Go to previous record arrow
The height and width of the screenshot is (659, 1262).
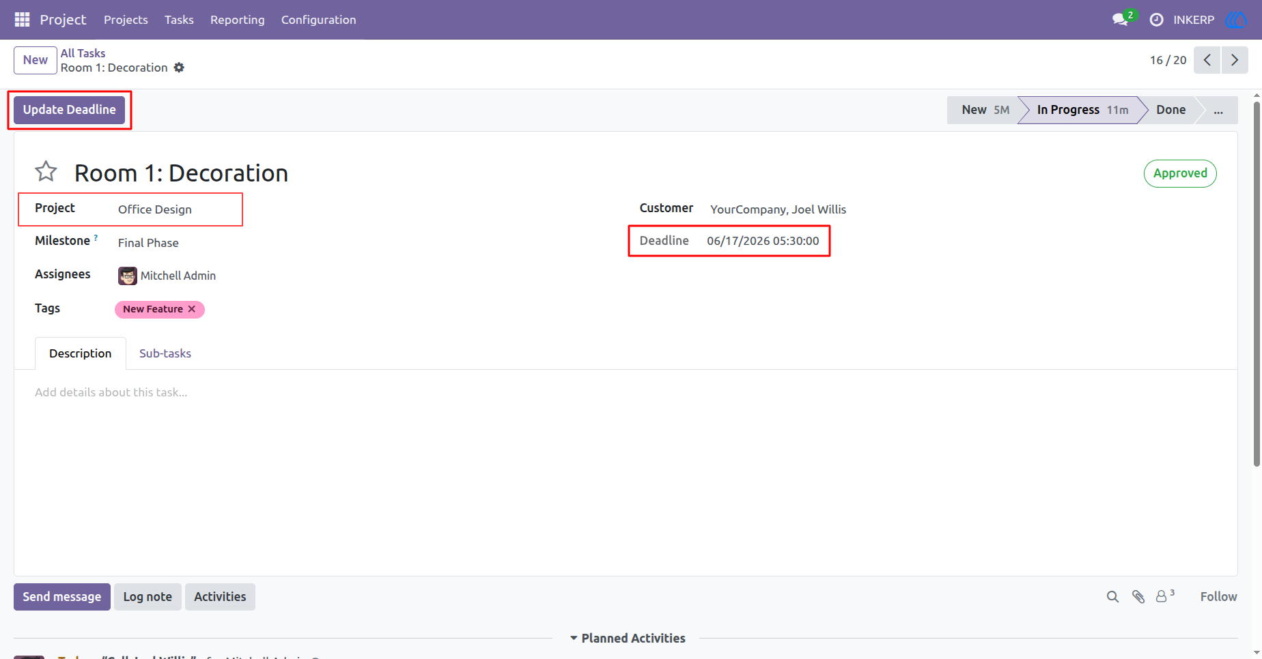[x=1207, y=60]
